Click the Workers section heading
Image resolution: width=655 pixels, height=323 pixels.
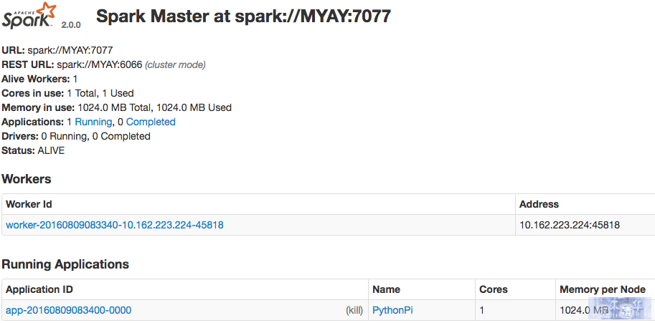pos(27,179)
